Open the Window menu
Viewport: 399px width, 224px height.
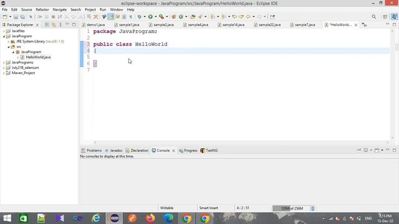coord(117,10)
